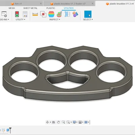Select the Pan hand tool
Image resolution: width=135 pixels, height=135 pixels.
point(58,122)
